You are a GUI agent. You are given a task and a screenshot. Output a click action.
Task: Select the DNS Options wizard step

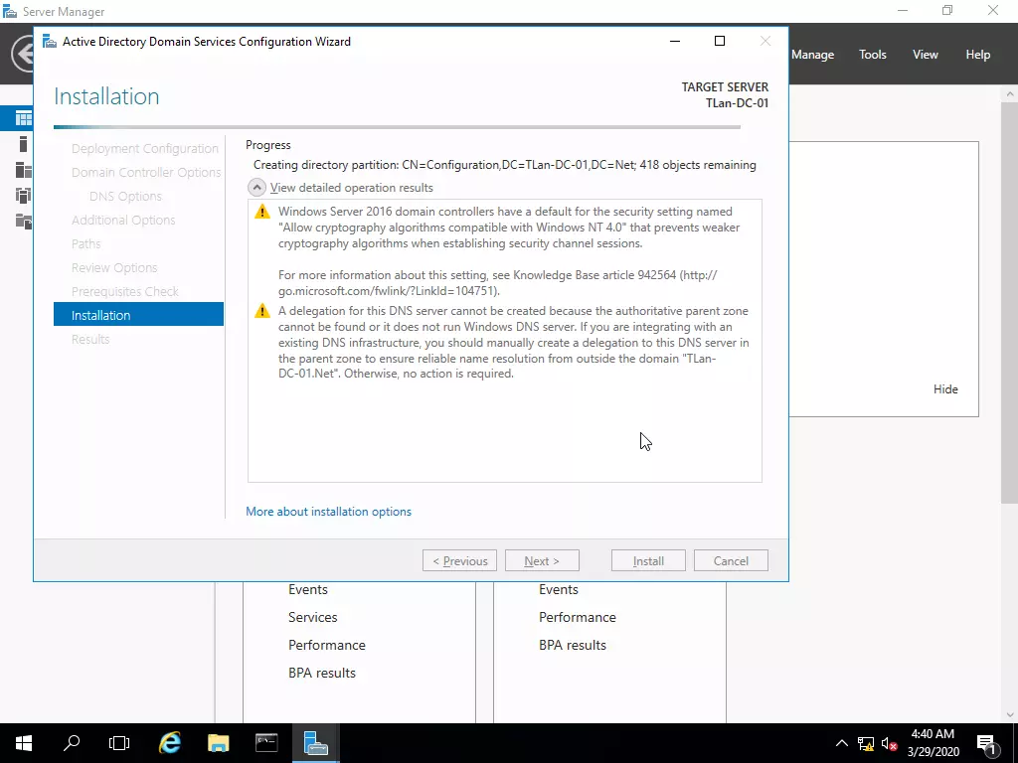pyautogui.click(x=125, y=196)
